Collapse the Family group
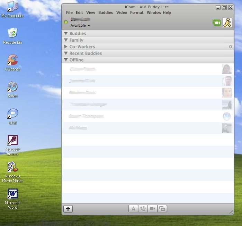The width and height of the screenshot is (242, 226). pos(66,40)
